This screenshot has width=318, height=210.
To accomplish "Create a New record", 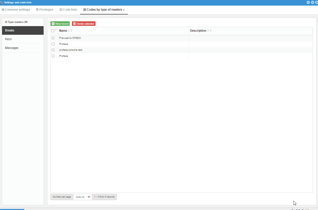I will pyautogui.click(x=60, y=24).
